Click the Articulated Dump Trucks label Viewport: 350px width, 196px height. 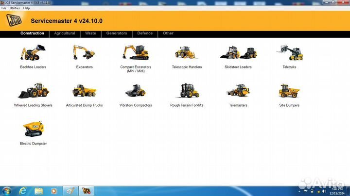coord(85,105)
